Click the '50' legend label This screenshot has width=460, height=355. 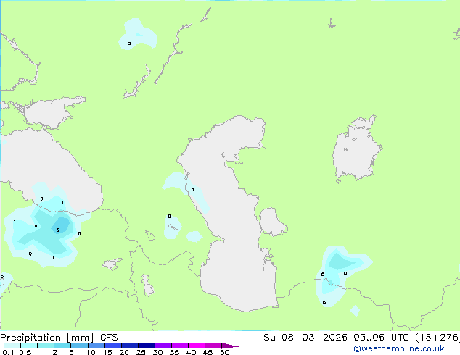(x=224, y=352)
